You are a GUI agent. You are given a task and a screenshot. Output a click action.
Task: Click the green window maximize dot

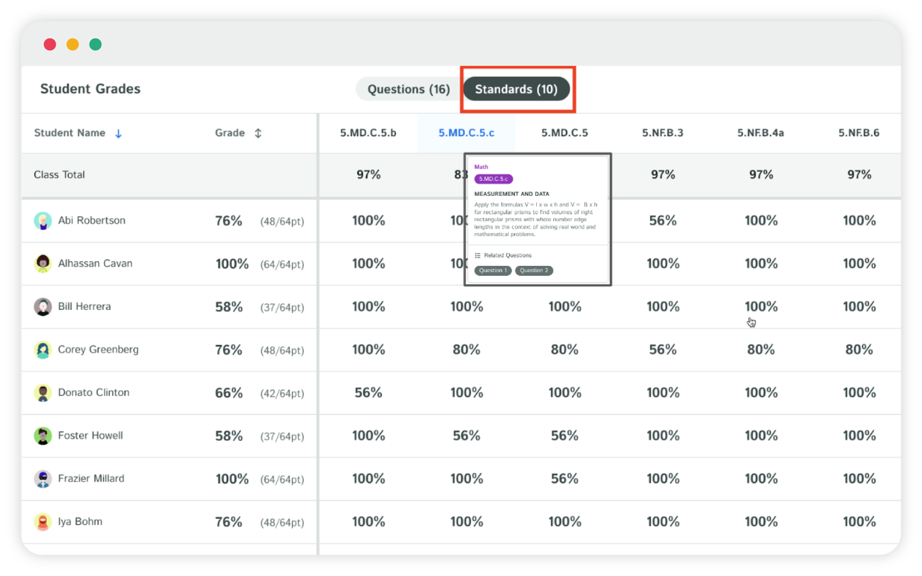[95, 44]
